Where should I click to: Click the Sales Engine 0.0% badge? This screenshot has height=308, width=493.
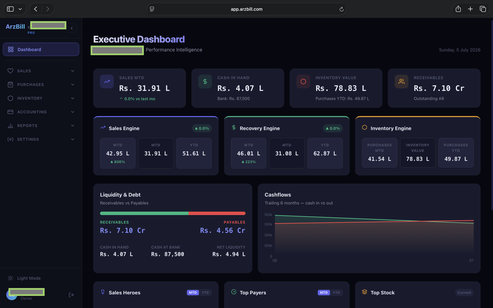pos(202,128)
